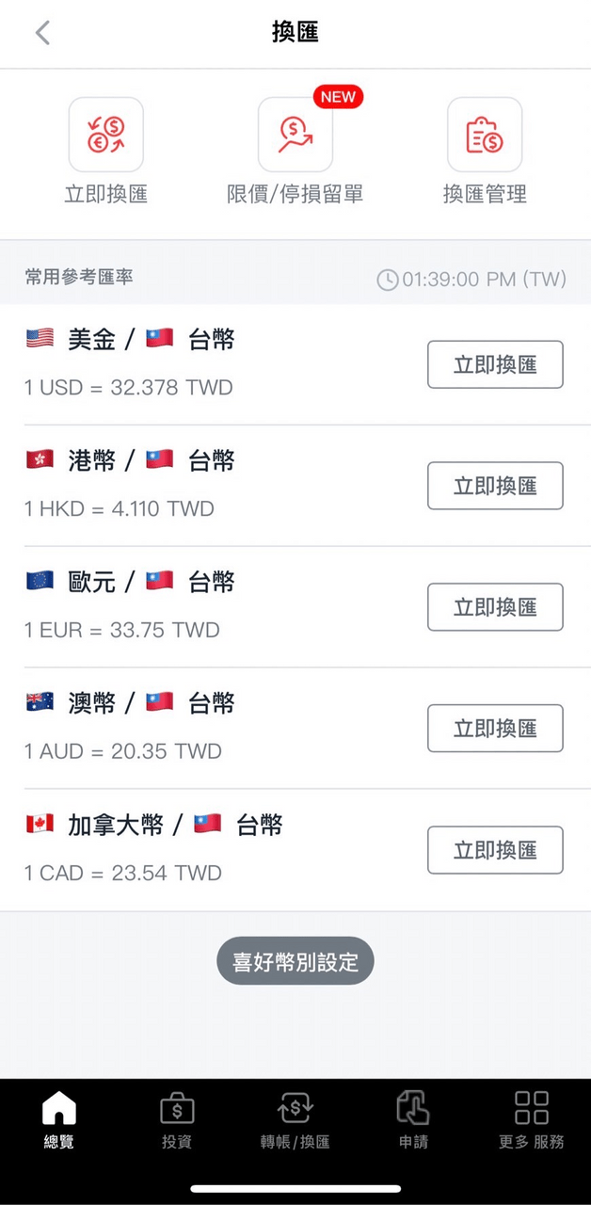Switch to 投資 investment tab
This screenshot has height=1205, width=591.
click(x=177, y=1119)
